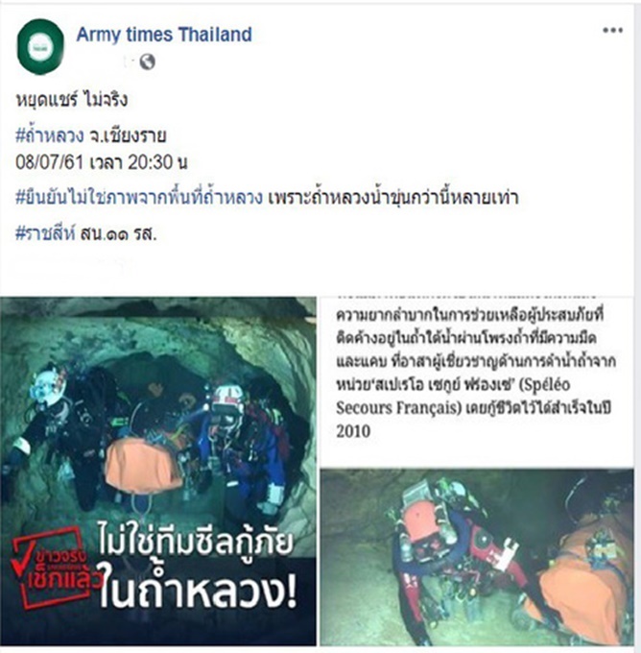Click the orange stretcher bag in left photo

point(142,465)
